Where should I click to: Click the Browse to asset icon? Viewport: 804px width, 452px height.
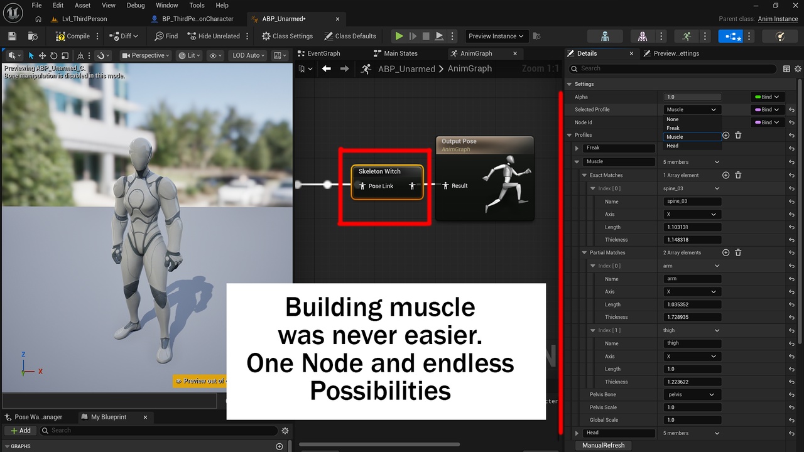(33, 36)
